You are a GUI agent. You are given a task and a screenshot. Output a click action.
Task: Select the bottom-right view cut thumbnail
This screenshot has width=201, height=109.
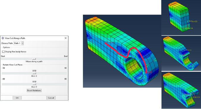click(x=181, y=90)
